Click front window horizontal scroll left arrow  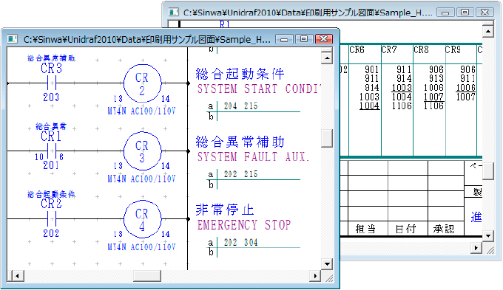pos(17,276)
